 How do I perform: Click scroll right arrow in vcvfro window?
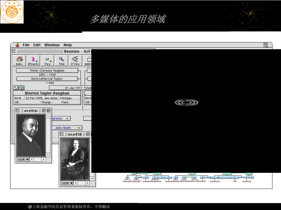click(x=43, y=159)
